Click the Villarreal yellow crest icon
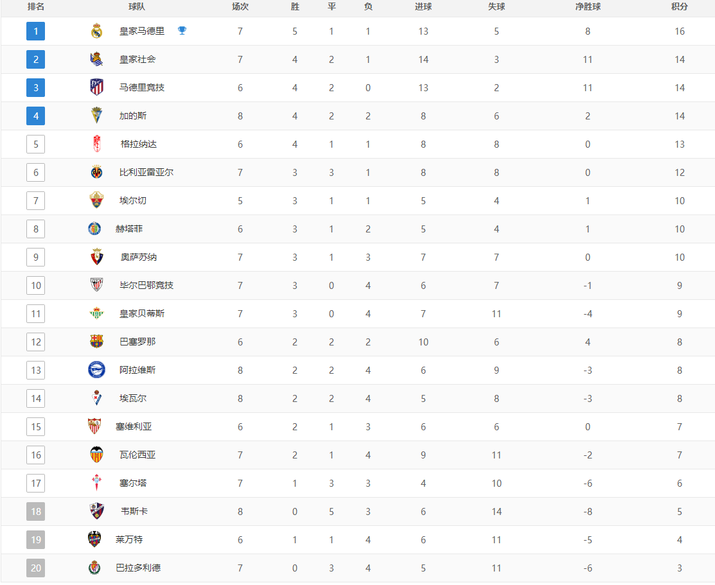 [x=96, y=172]
